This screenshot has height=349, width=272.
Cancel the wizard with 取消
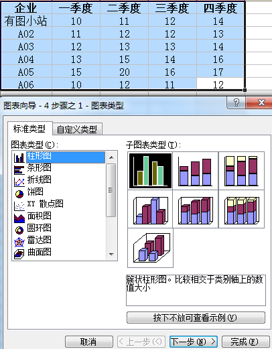(x=89, y=342)
